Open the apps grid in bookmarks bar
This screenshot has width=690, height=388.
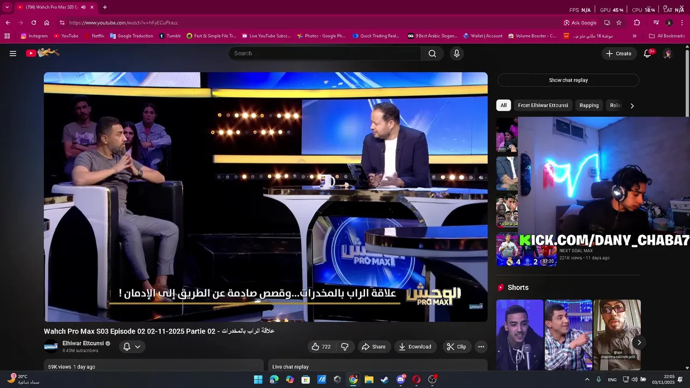pos(7,36)
